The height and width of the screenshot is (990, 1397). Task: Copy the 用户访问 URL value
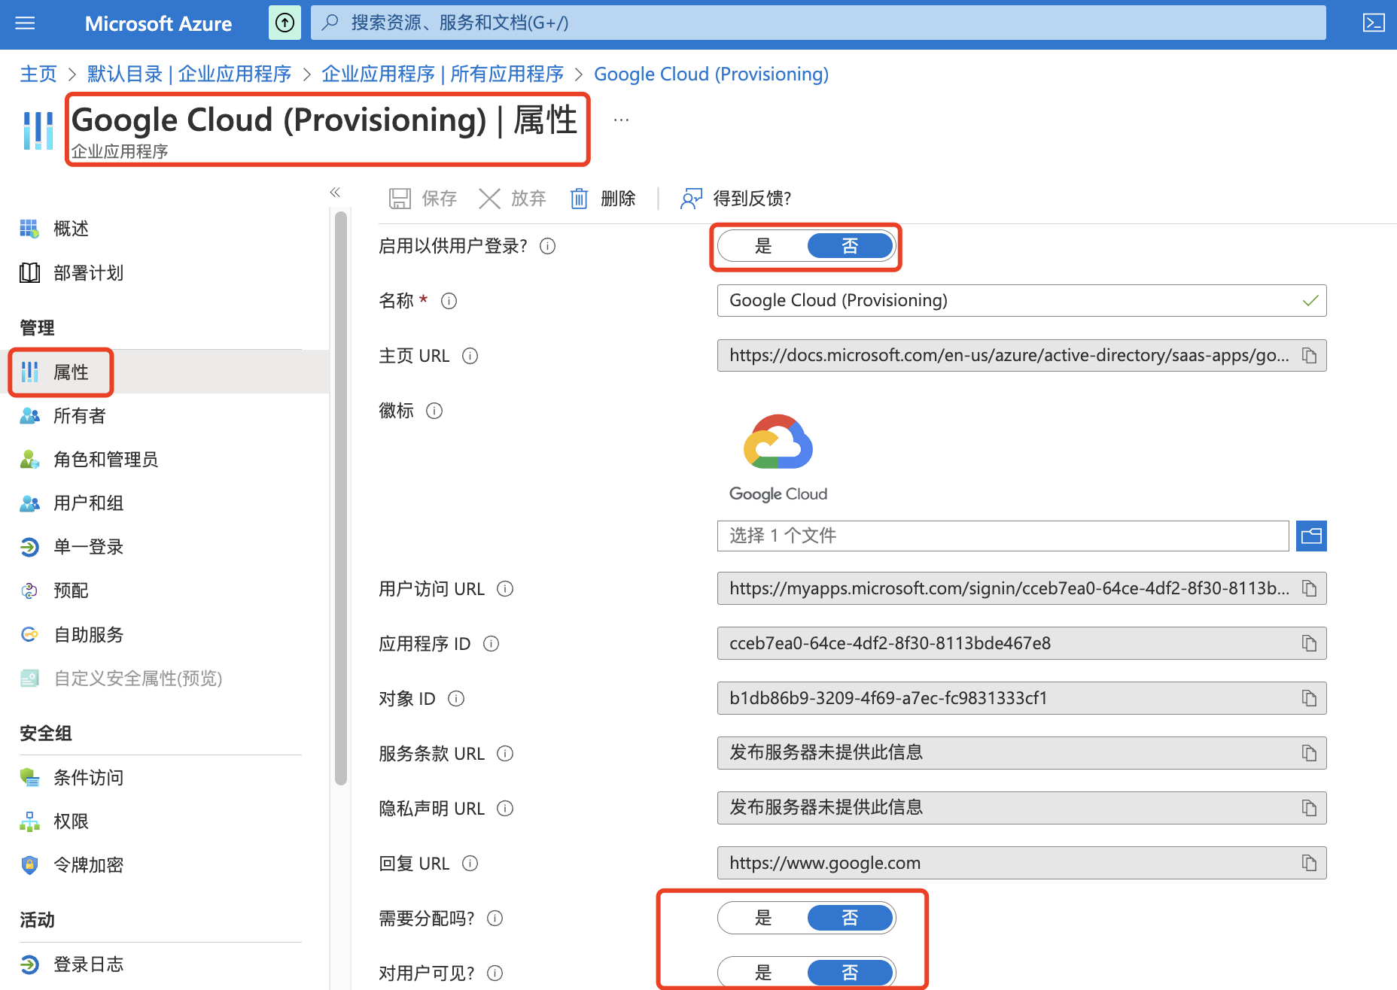click(x=1310, y=589)
